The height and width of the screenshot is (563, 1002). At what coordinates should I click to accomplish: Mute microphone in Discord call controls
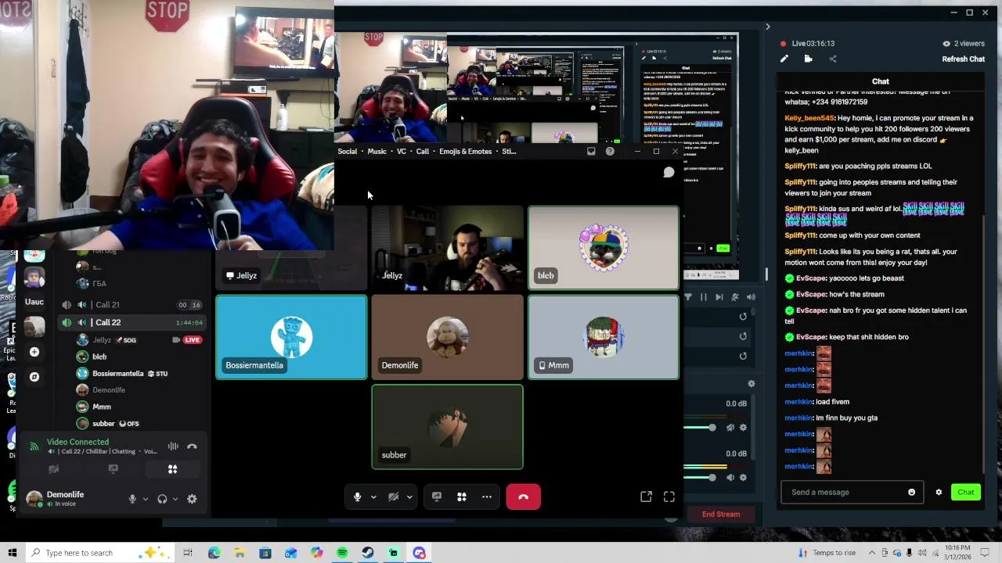click(x=357, y=497)
